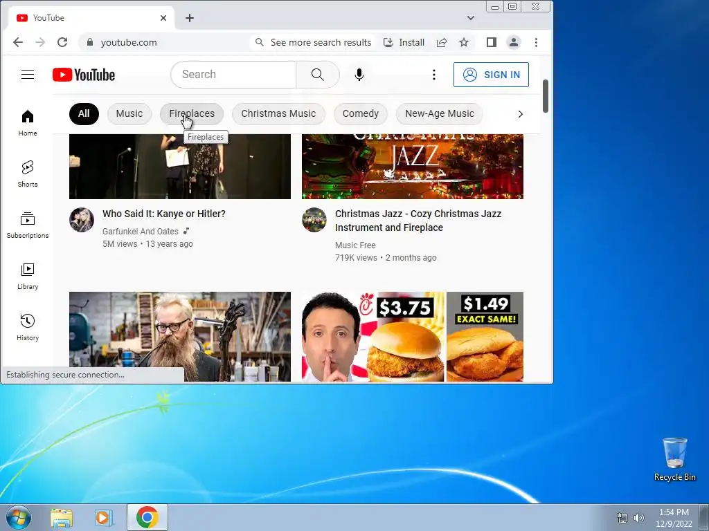Viewport: 709px width, 531px height.
Task: Launch File Explorer from taskbar
Action: (62, 517)
